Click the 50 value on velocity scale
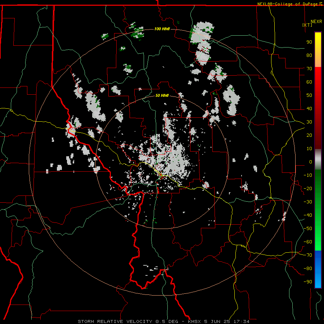The height and width of the screenshot is (324, 324). pyautogui.click(x=309, y=95)
